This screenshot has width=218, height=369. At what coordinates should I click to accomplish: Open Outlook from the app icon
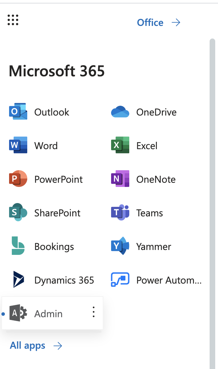coord(18,112)
